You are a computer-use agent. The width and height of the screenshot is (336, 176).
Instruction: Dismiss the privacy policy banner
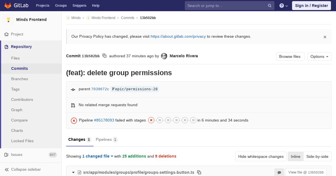(325, 37)
